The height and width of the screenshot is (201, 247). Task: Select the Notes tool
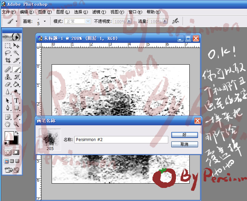8,117
